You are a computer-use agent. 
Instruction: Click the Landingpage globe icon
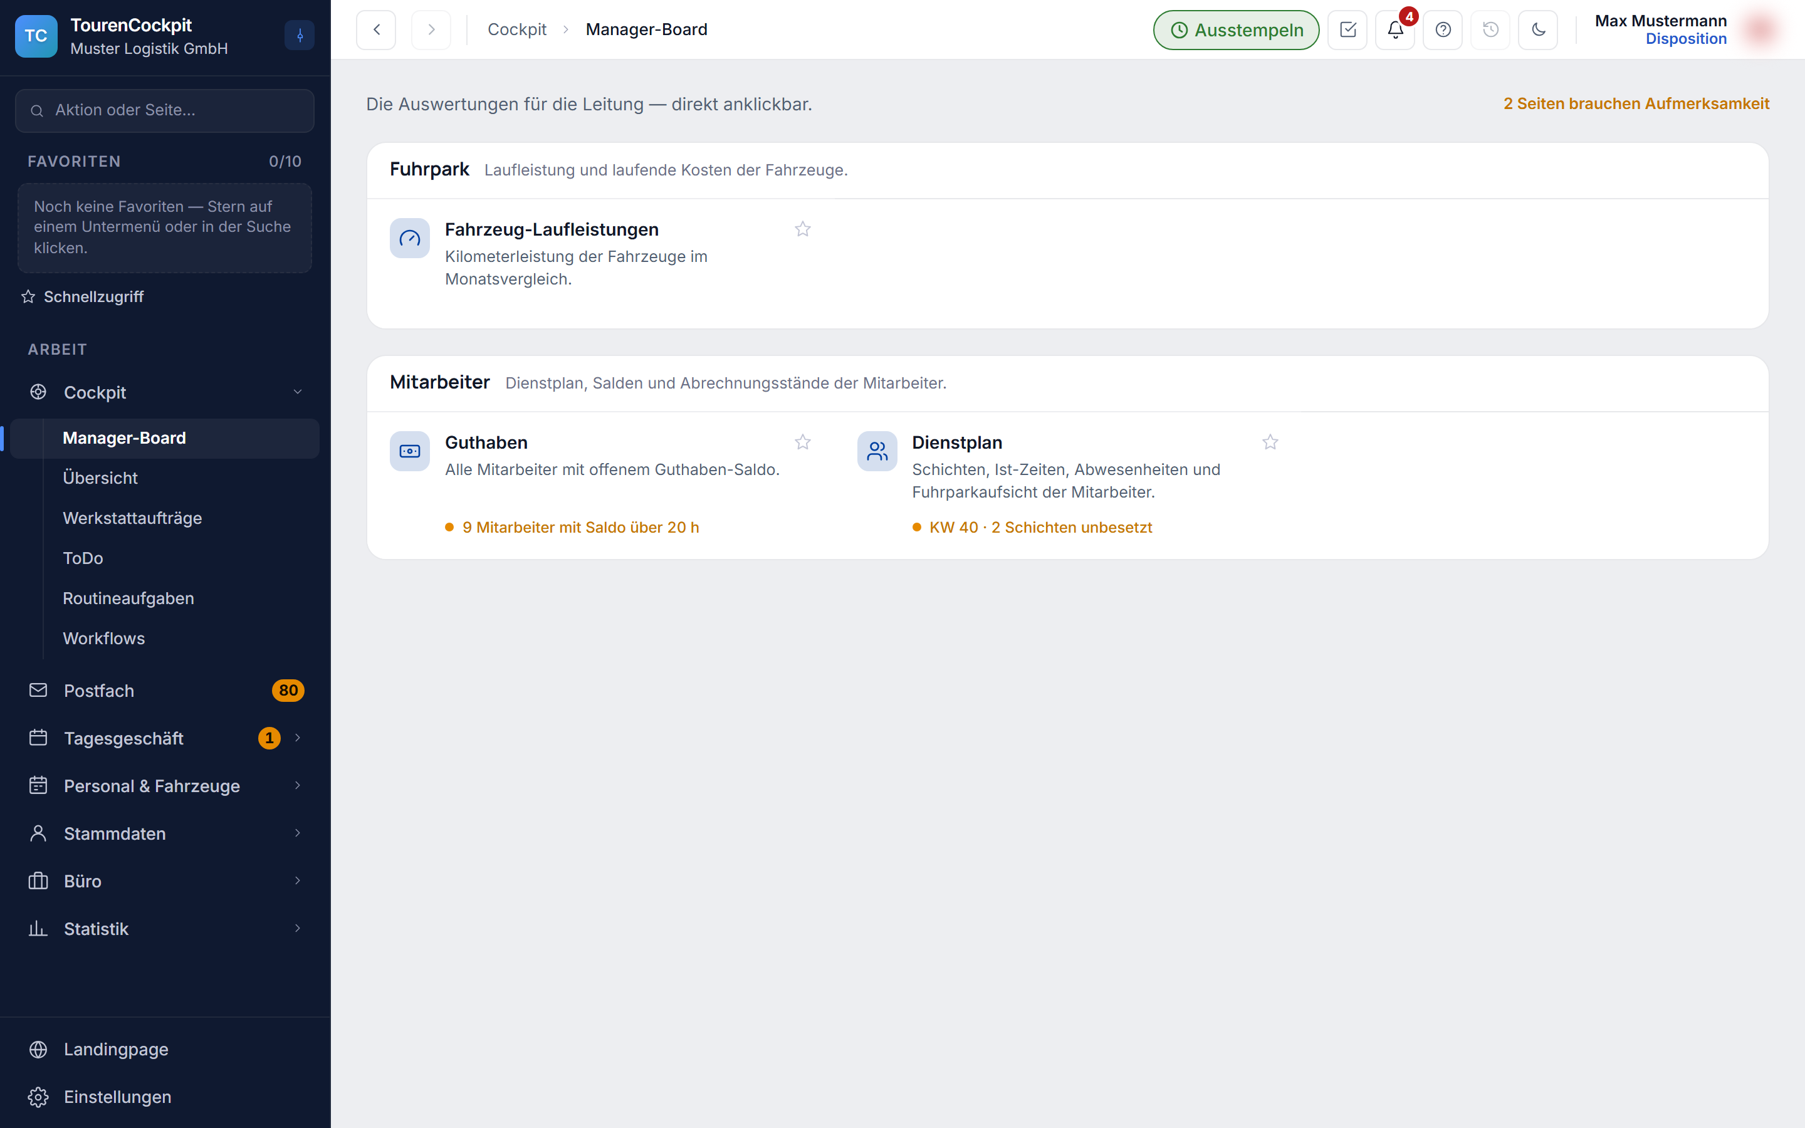[x=38, y=1050]
